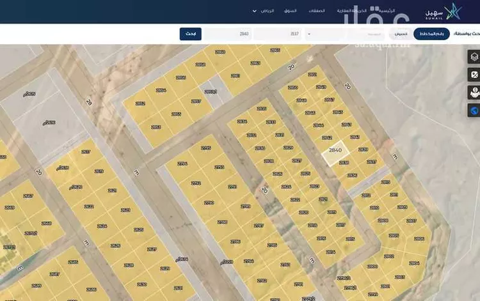Go to 'الخريطة العقارية' menu item
Screen dimensions: 480x301
350,12
